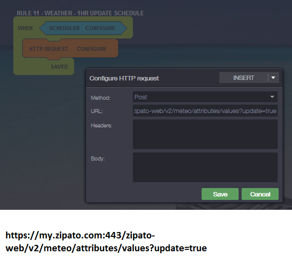Click the WHEN label of the rule
292x272 pixels.
click(25, 28)
